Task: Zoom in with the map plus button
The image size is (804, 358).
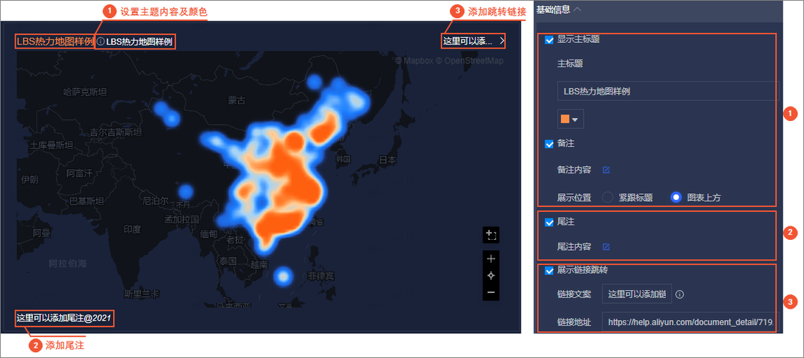Action: pyautogui.click(x=491, y=259)
